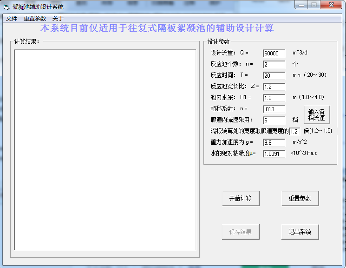Click the 池内水深 H1 input field

(274, 98)
